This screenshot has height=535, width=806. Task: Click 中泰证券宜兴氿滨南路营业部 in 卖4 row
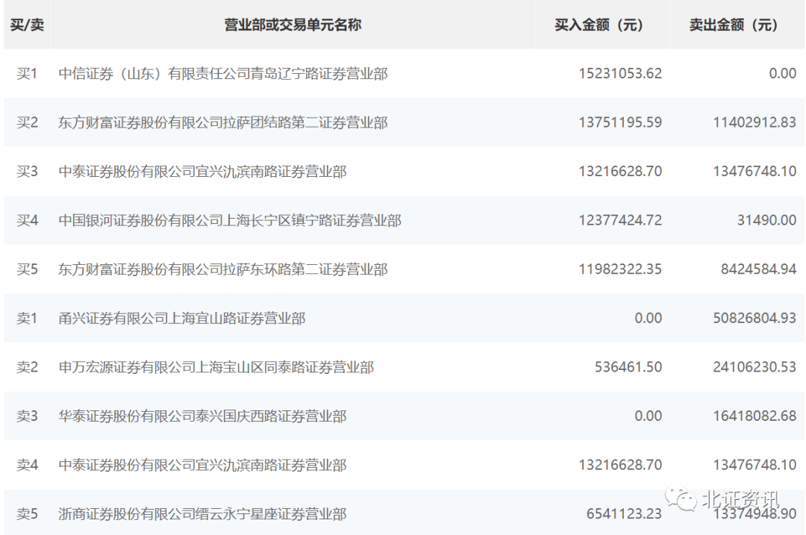coord(202,466)
